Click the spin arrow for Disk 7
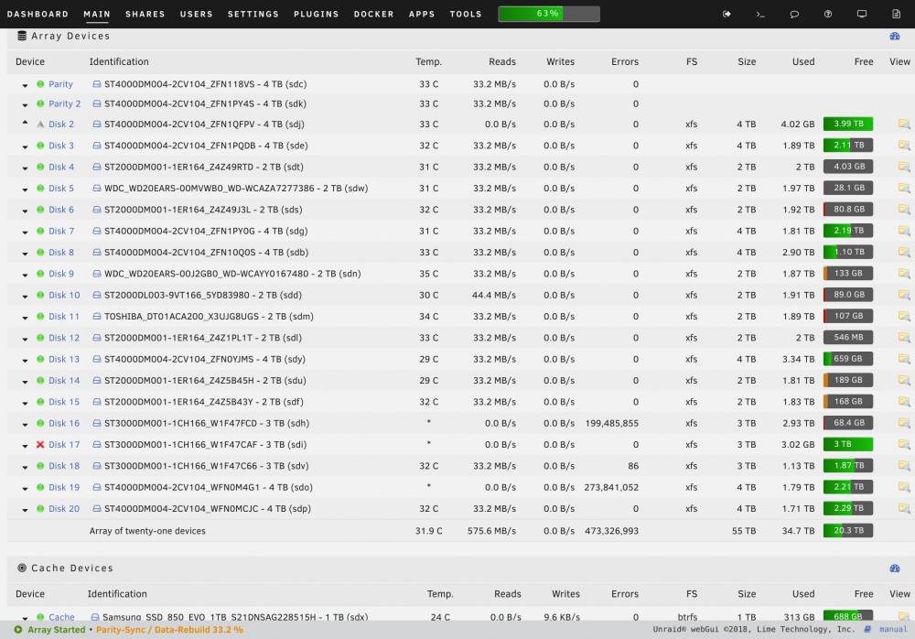915x639 pixels. point(25,233)
